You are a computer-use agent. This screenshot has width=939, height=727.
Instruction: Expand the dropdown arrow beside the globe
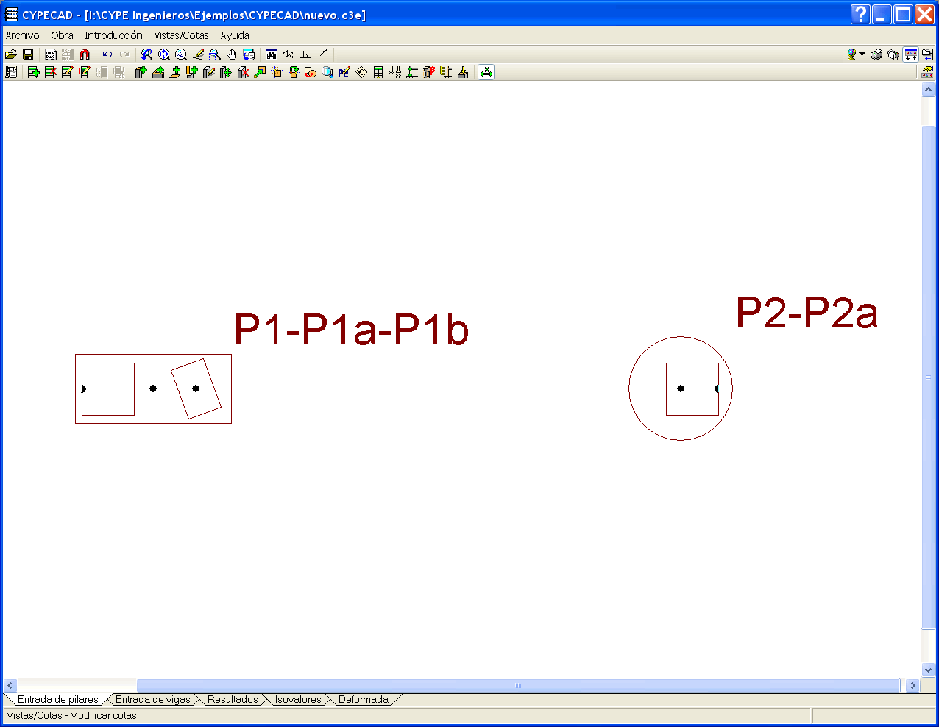[x=862, y=54]
